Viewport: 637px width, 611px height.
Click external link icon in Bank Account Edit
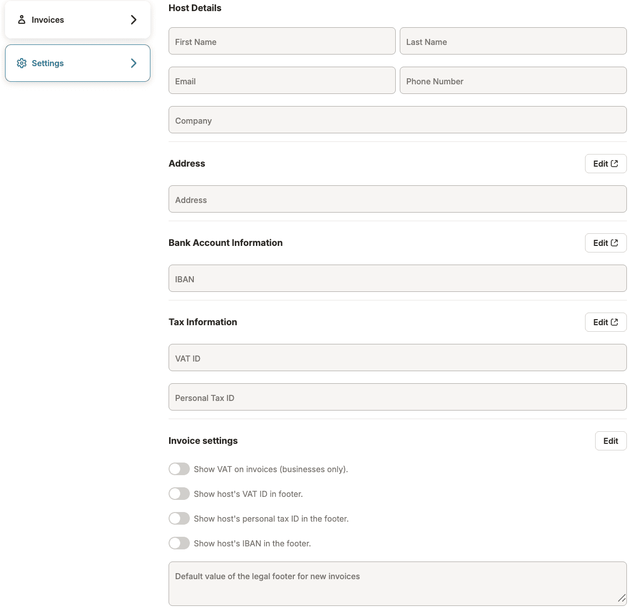click(x=614, y=243)
